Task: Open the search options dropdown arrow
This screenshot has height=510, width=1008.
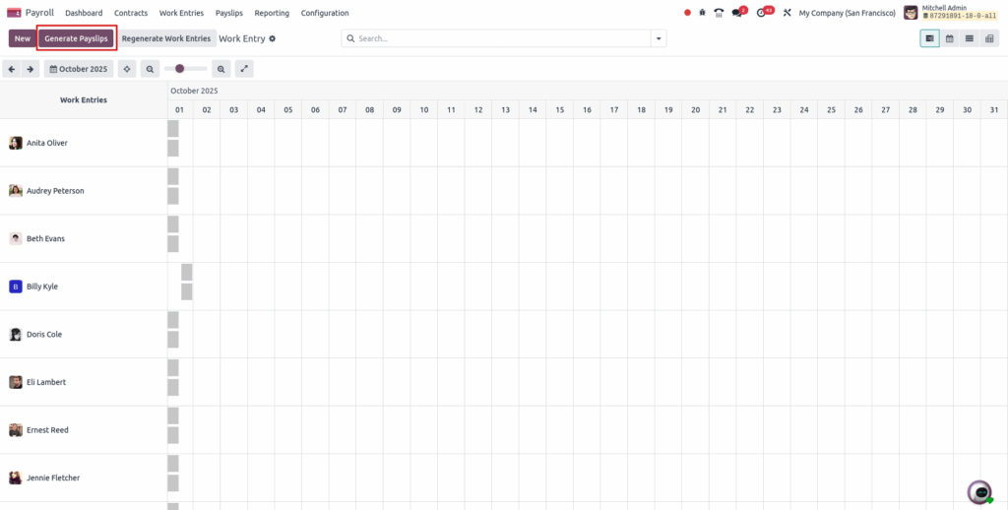Action: point(659,38)
